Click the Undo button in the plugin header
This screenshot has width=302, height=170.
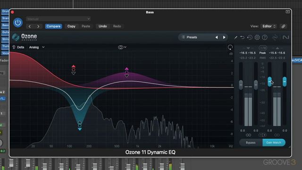tap(103, 26)
